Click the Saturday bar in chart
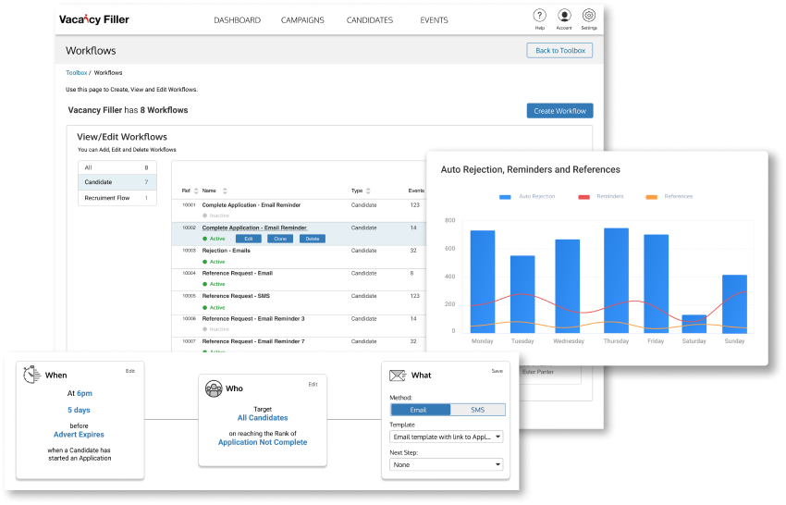The image size is (786, 505). coord(694,324)
